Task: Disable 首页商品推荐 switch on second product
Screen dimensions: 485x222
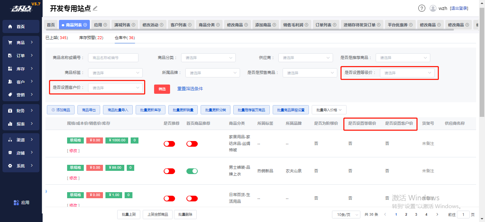Action: 192,171
